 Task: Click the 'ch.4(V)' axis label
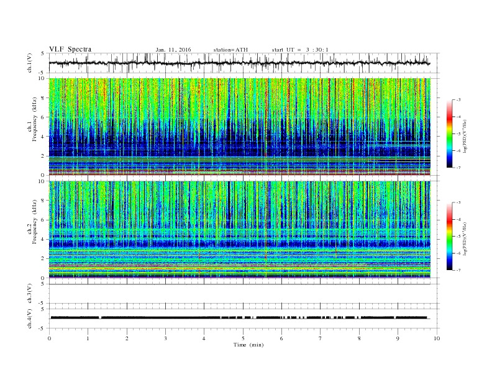point(30,319)
